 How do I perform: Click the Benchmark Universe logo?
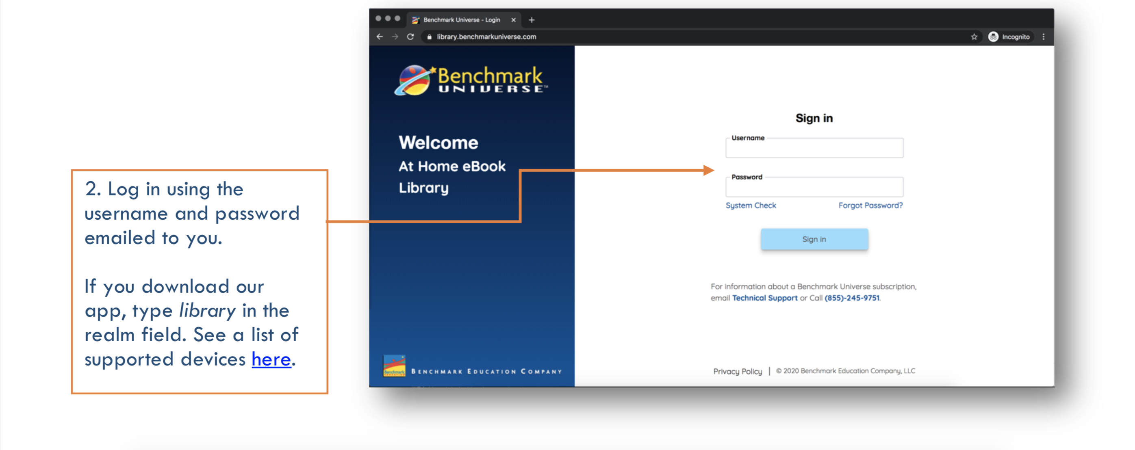471,80
